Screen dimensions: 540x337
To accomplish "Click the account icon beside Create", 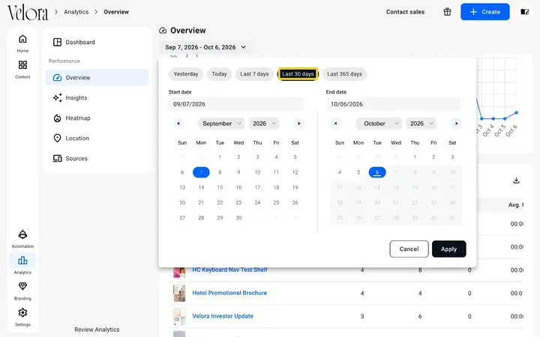I will pyautogui.click(x=524, y=12).
